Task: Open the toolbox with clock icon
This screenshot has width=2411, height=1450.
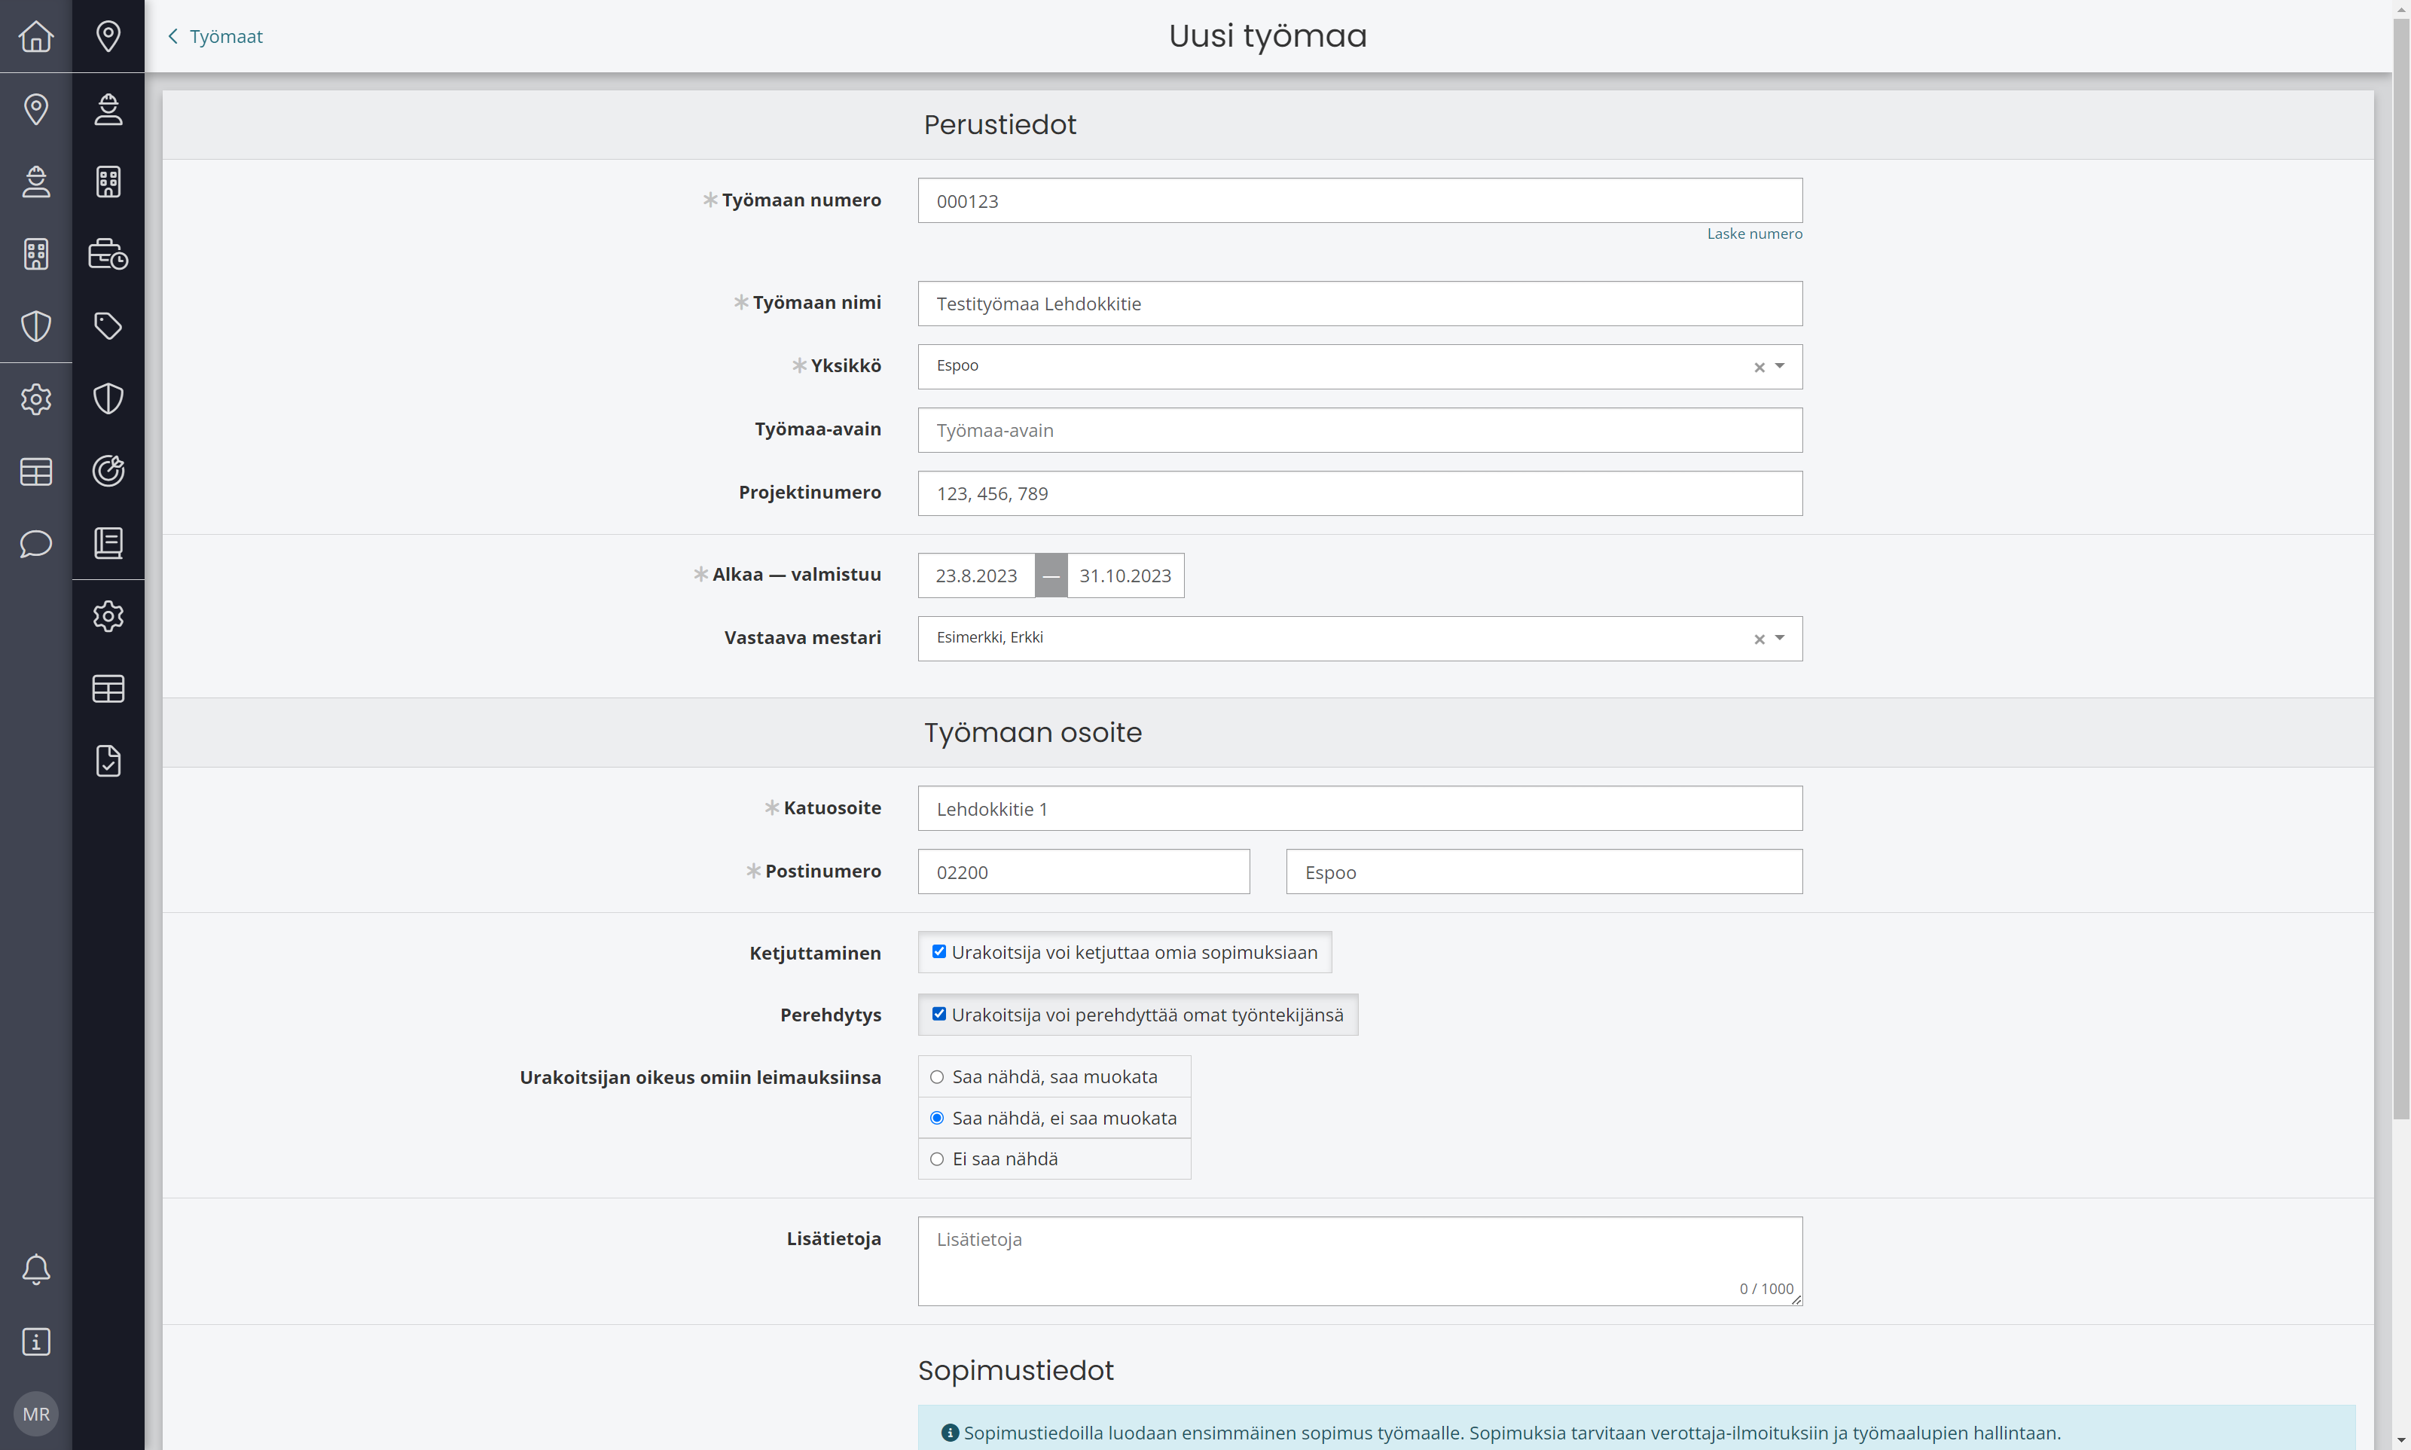Action: pyautogui.click(x=108, y=254)
